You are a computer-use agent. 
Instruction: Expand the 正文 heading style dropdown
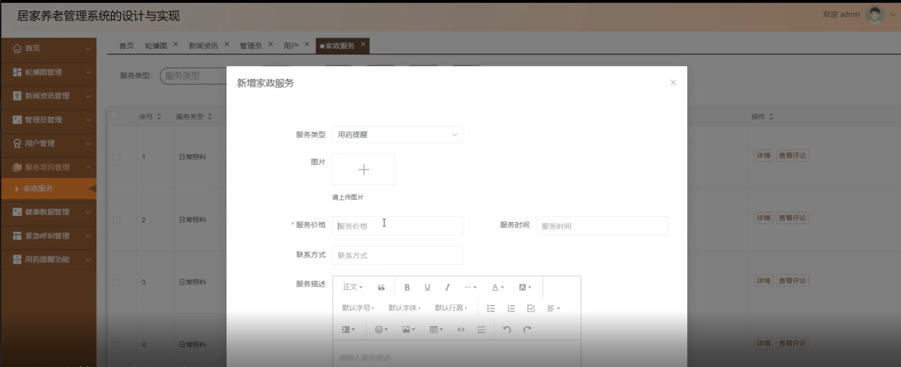point(352,287)
